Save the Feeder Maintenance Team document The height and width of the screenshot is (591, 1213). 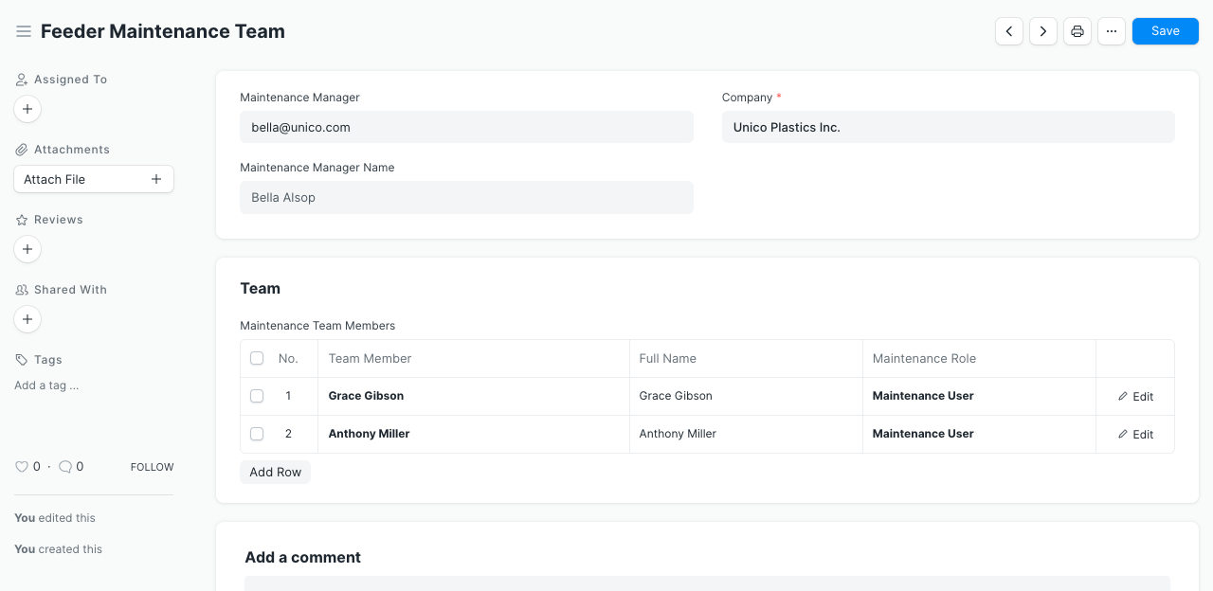[x=1165, y=31]
